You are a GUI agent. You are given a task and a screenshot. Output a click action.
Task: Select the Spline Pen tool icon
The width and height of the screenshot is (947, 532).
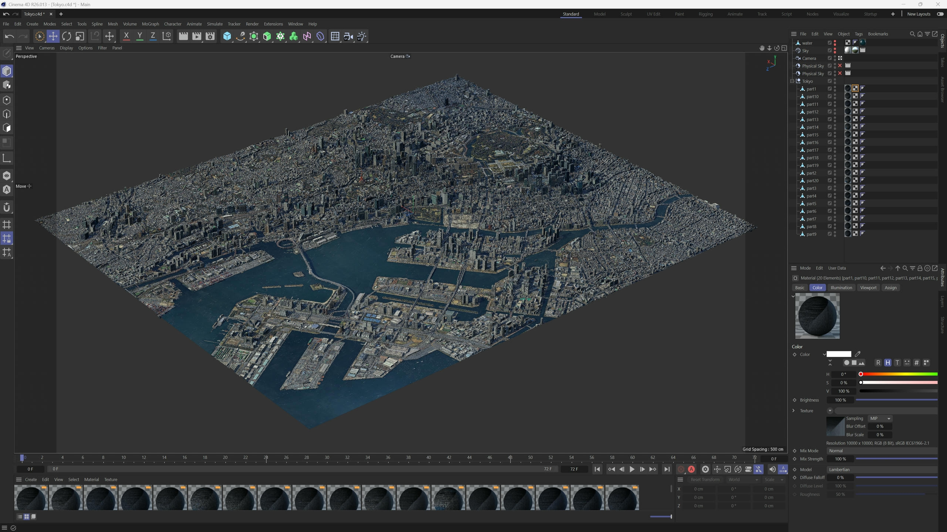240,36
